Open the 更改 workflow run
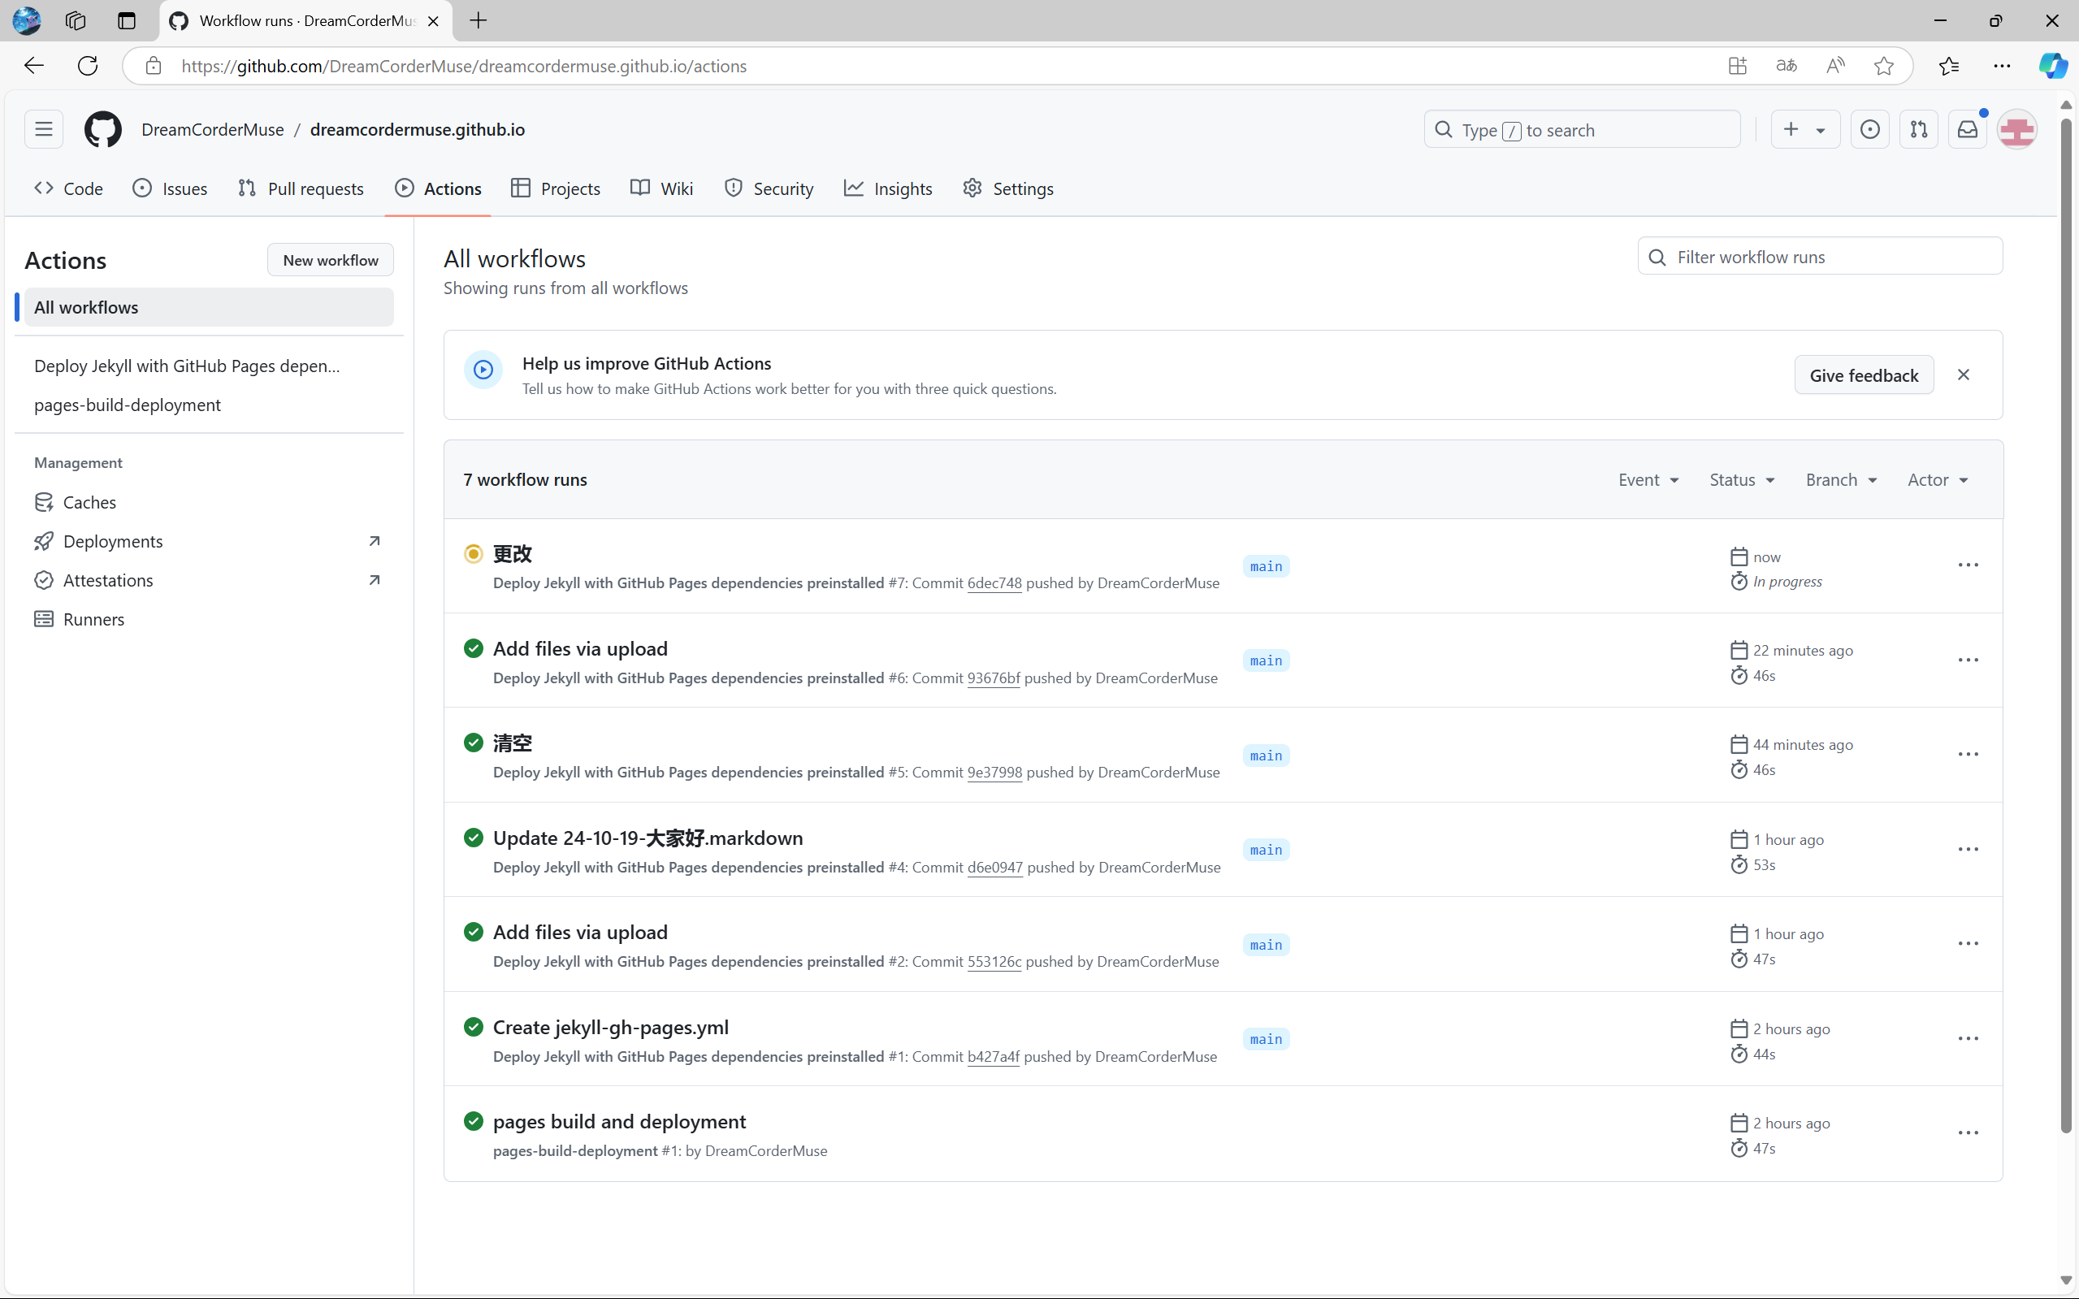Screen dimensions: 2079x1299 (x=512, y=553)
